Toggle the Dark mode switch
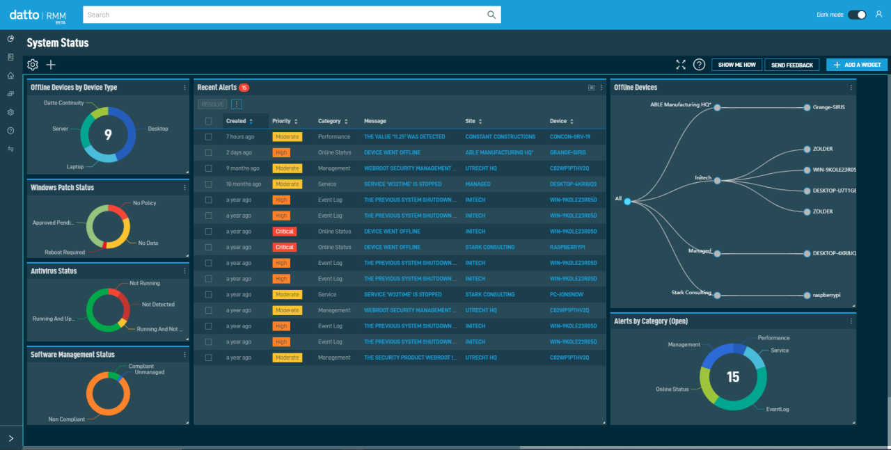Viewport: 891px width, 450px height. (857, 15)
